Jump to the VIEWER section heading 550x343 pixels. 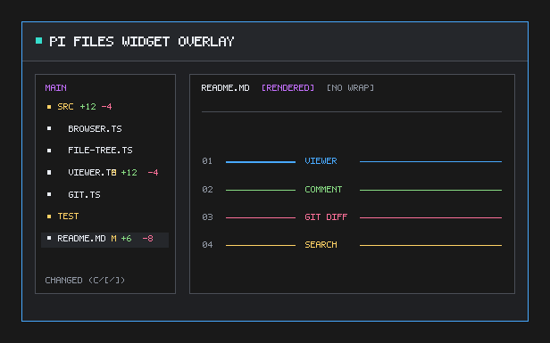tap(321, 161)
